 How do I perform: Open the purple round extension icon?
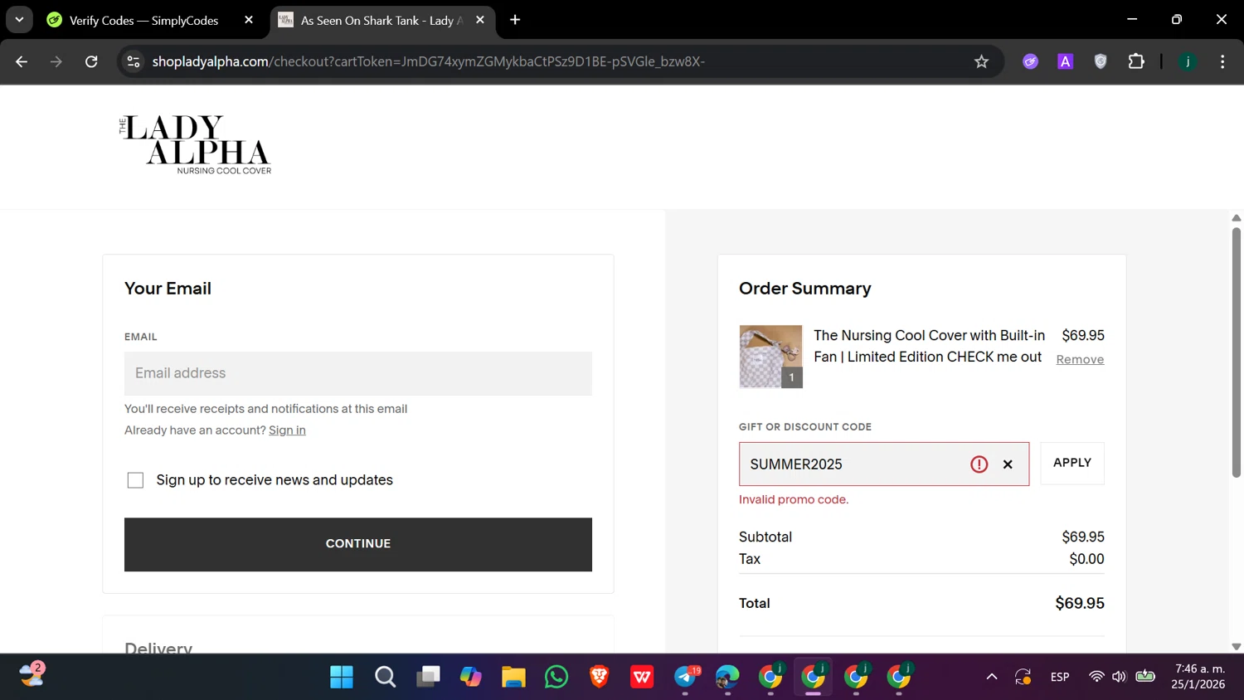click(x=1030, y=61)
